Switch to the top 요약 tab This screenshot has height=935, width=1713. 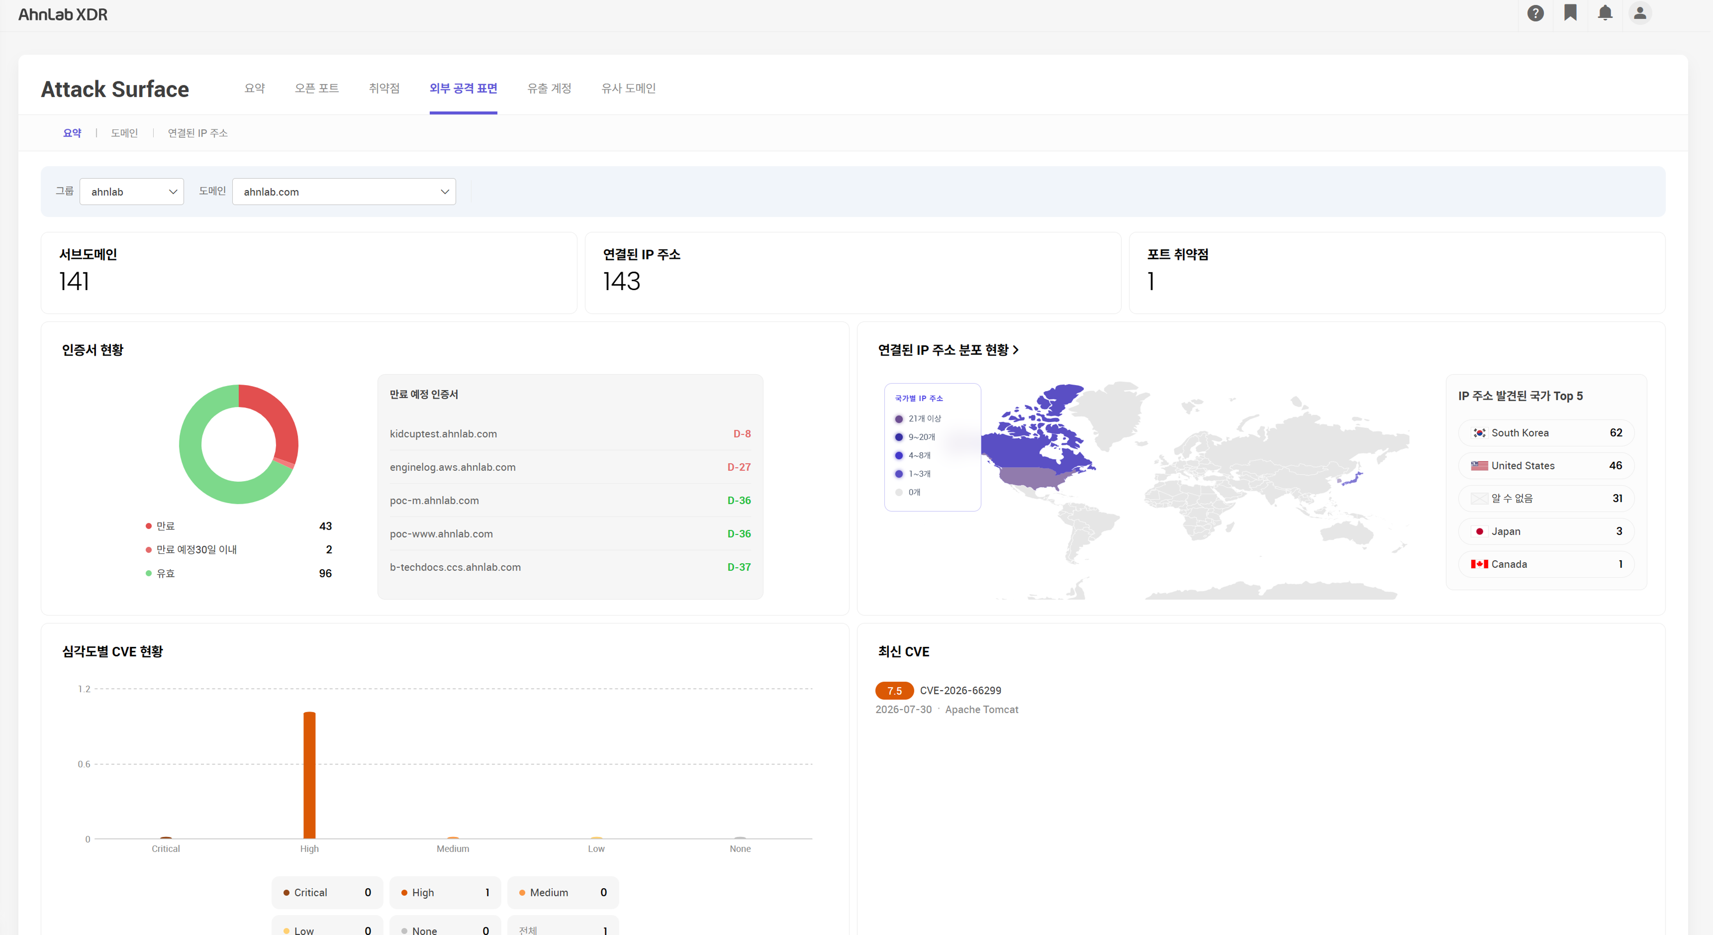point(255,88)
